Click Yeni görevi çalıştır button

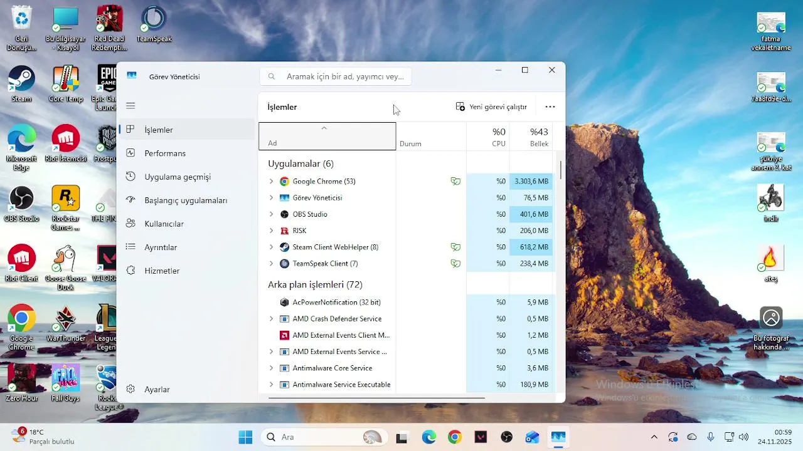tap(491, 107)
